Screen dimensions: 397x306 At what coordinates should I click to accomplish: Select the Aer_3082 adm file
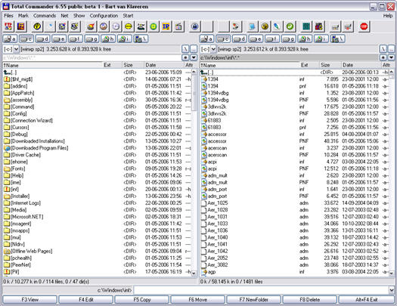294,264
